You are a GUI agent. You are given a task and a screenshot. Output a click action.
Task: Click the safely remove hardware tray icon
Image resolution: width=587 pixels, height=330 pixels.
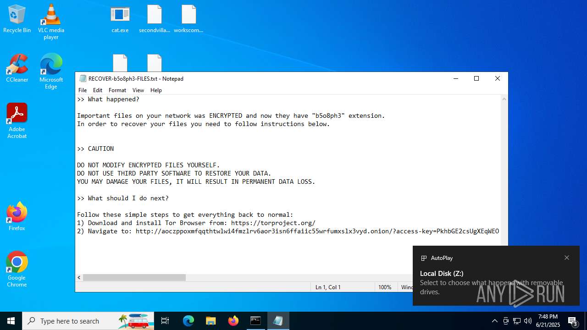(x=506, y=321)
